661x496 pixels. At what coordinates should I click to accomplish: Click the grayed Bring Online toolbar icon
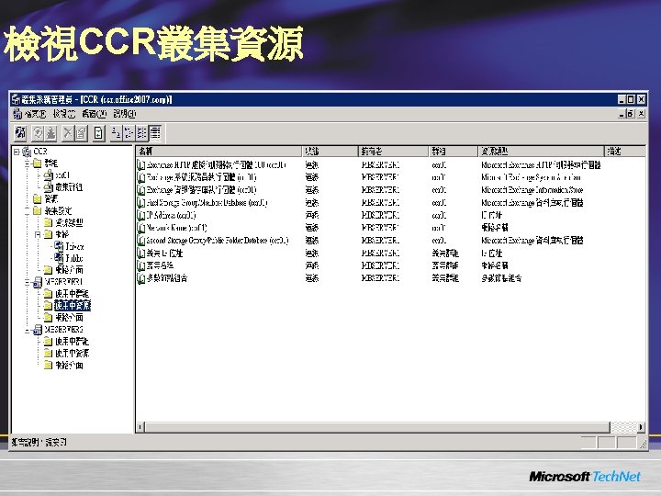(38, 133)
